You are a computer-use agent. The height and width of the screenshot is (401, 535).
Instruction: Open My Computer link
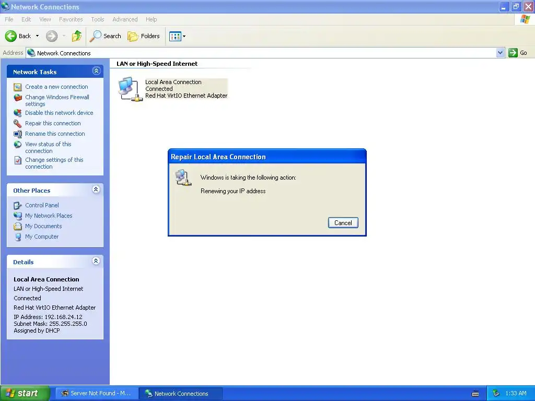[42, 237]
